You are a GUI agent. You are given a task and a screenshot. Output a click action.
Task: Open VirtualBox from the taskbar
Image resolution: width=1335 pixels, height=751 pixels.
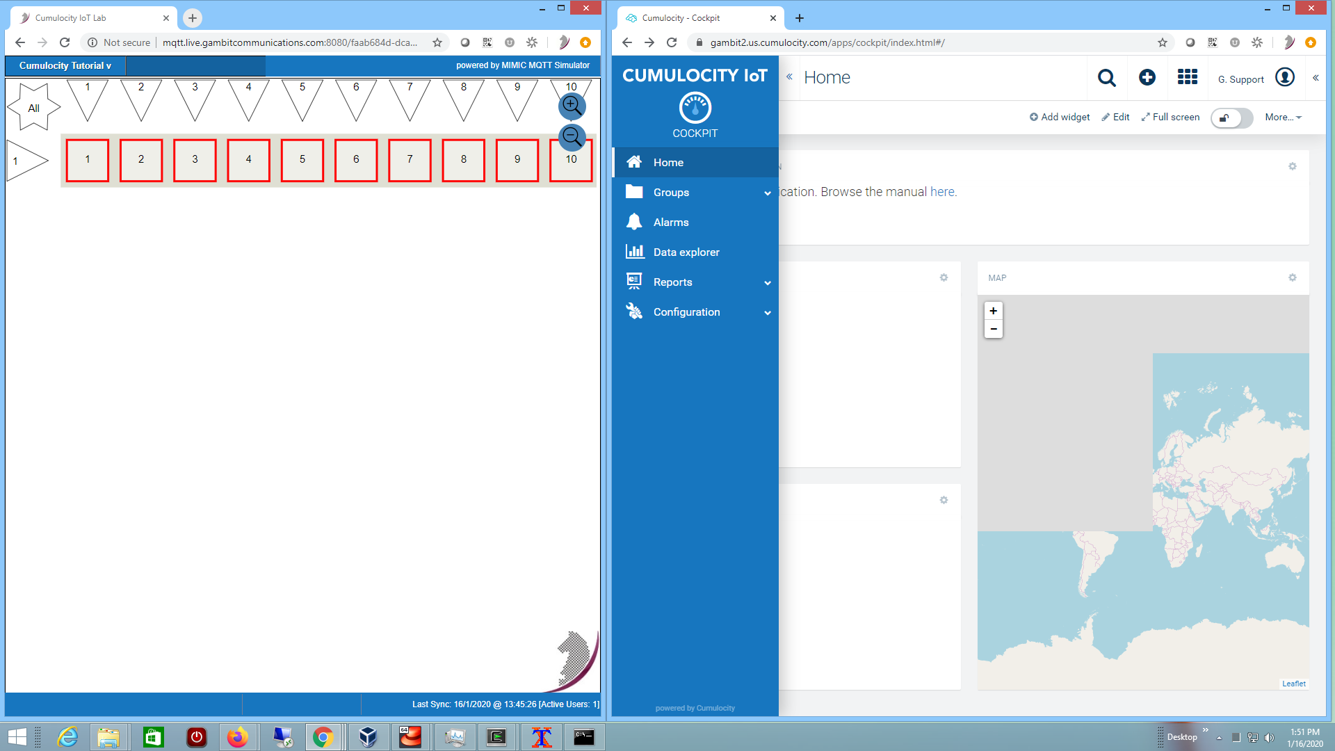[368, 737]
